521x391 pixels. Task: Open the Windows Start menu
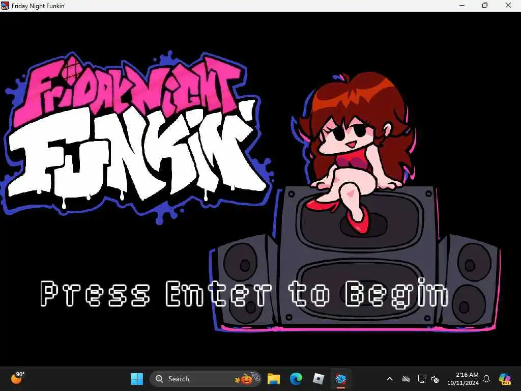click(137, 379)
